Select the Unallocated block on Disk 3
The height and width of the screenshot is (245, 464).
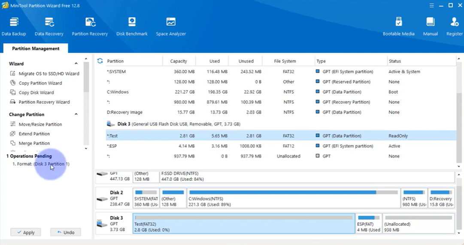(417, 224)
